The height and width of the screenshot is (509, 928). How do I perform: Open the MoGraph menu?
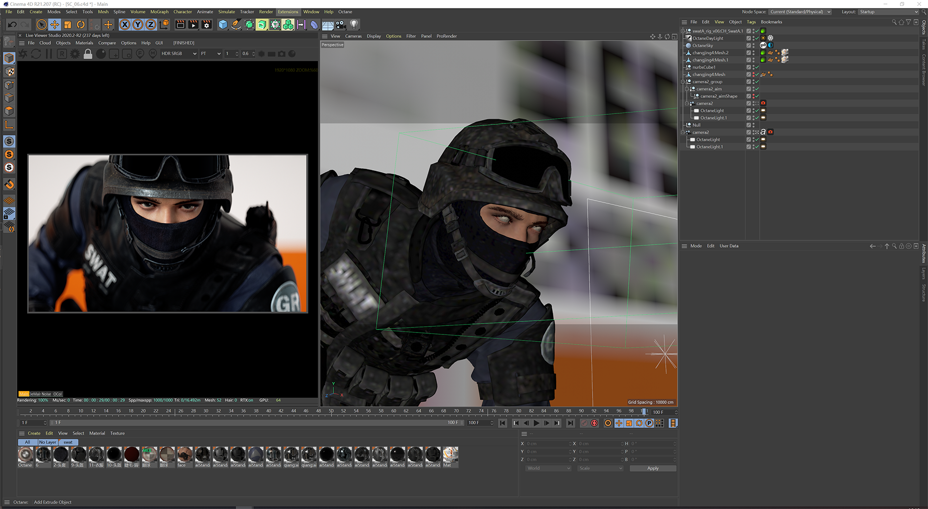click(159, 12)
